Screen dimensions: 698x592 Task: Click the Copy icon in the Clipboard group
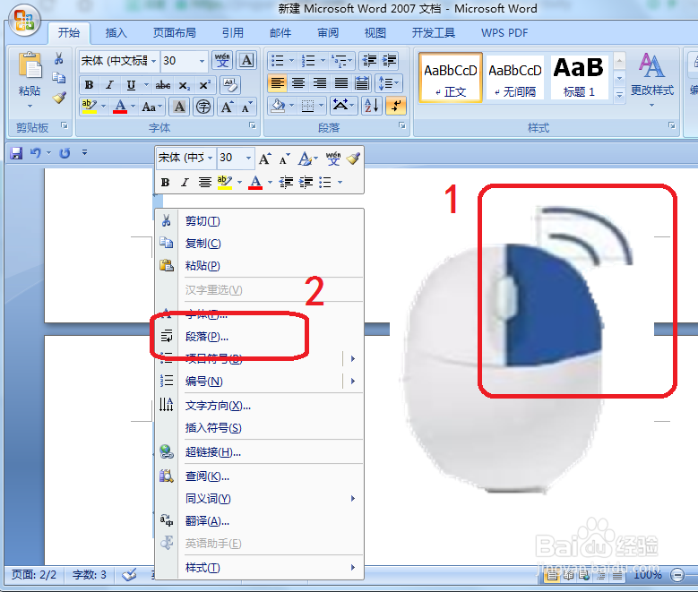coord(59,78)
